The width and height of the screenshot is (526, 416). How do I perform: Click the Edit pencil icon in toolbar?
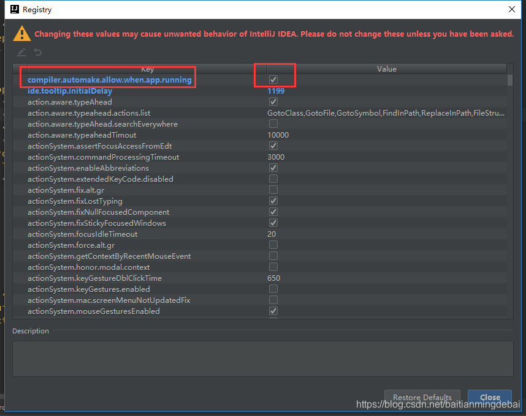[21, 52]
